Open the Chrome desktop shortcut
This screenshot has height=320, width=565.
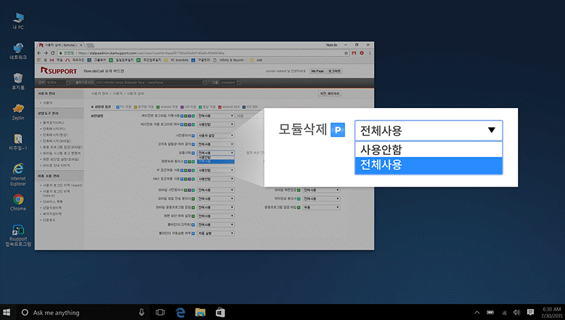[18, 202]
